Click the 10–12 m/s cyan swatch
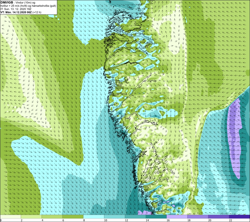Screen dimensions: 250x222 pyautogui.click(x=114, y=216)
